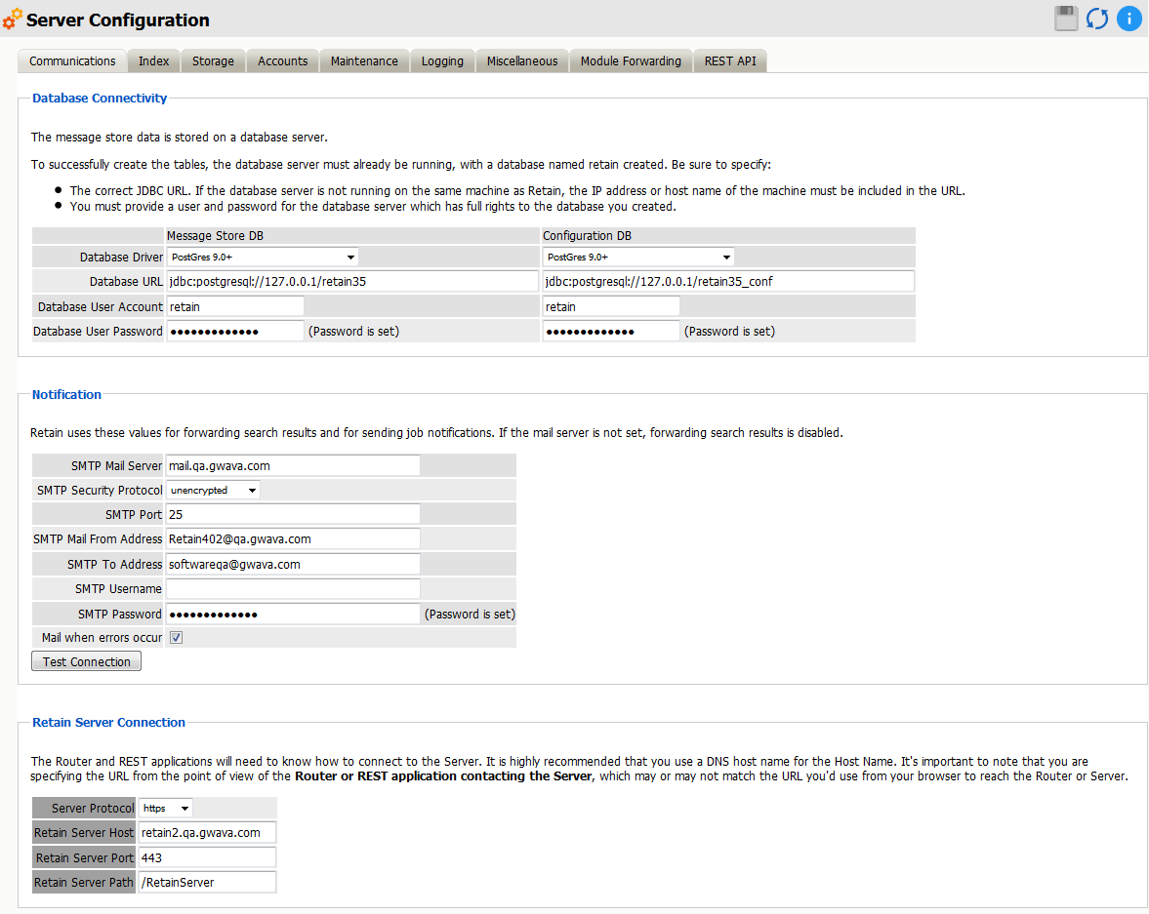This screenshot has height=914, width=1149.
Task: Go to the REST API tab
Action: (x=730, y=61)
